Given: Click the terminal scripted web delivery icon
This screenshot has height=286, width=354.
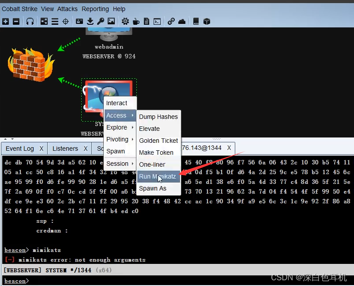Looking at the screenshot, I should (157, 22).
